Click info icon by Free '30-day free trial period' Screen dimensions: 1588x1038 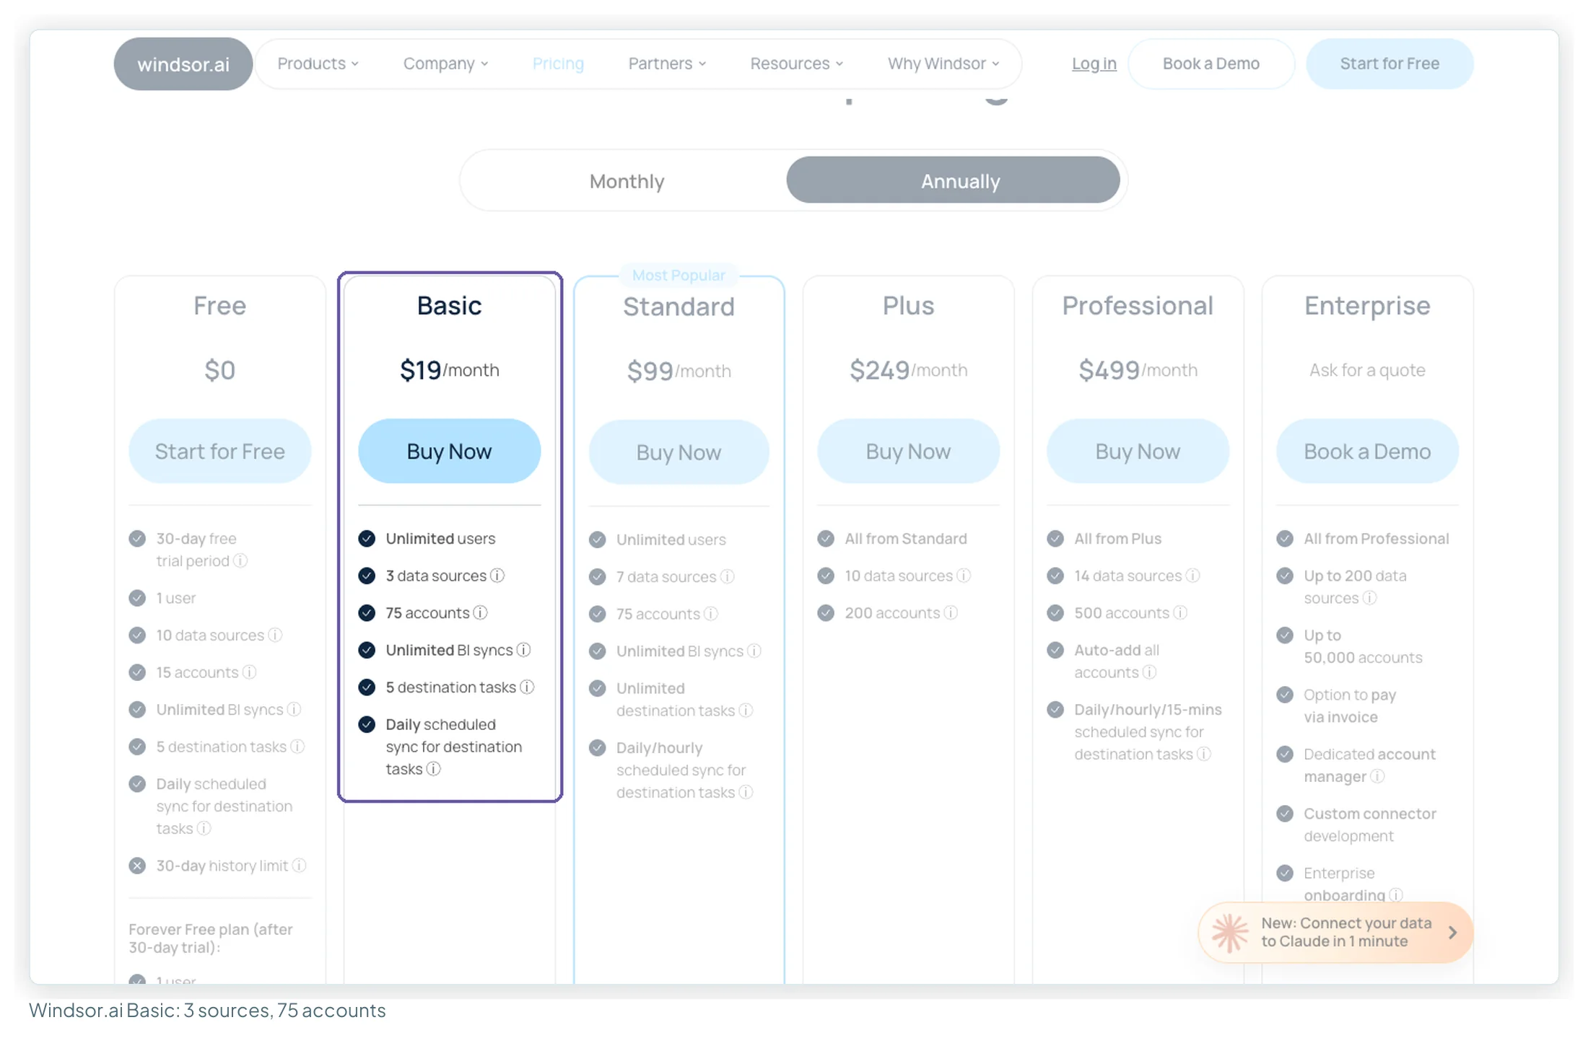coord(240,560)
